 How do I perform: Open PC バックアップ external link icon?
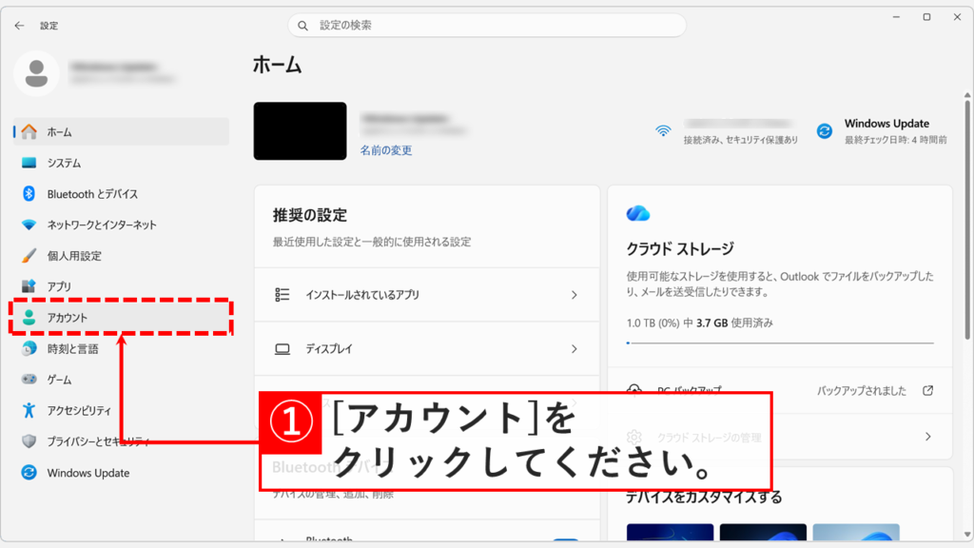point(927,389)
